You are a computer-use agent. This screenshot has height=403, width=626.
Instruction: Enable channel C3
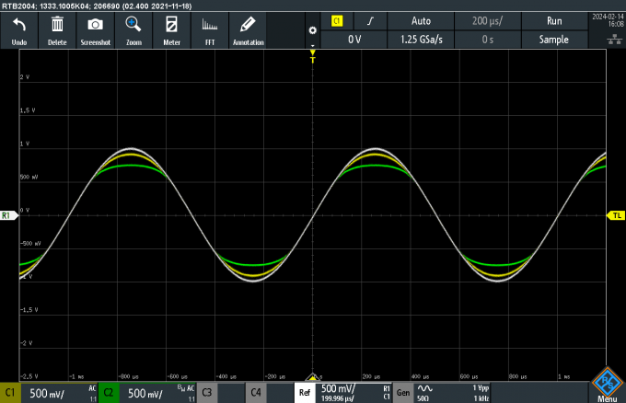tap(208, 393)
